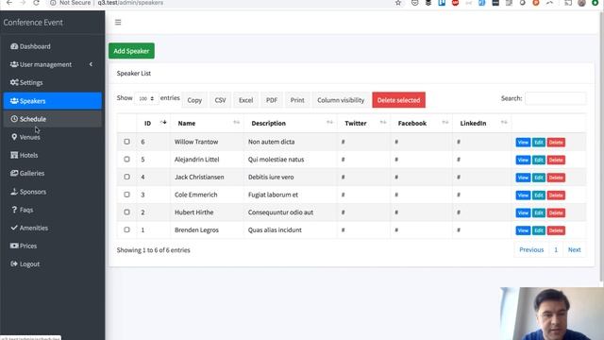This screenshot has height=340, width=604.
Task: Open Hotels in the sidebar
Action: [x=53, y=155]
